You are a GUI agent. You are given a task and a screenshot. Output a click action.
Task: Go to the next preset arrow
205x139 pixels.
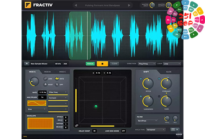[x=129, y=5]
